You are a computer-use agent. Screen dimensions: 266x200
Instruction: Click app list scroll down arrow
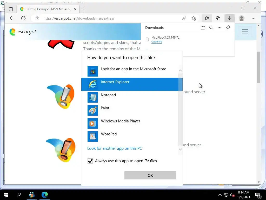pyautogui.click(x=180, y=149)
